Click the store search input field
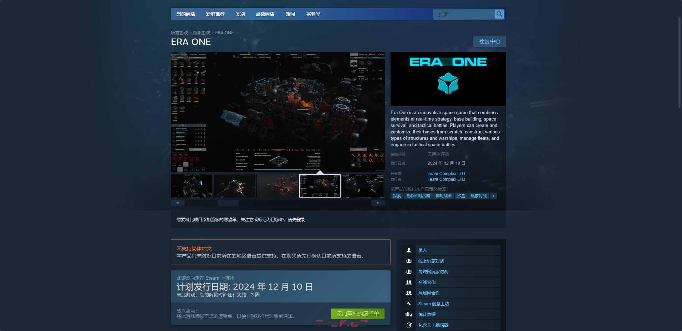 464,14
